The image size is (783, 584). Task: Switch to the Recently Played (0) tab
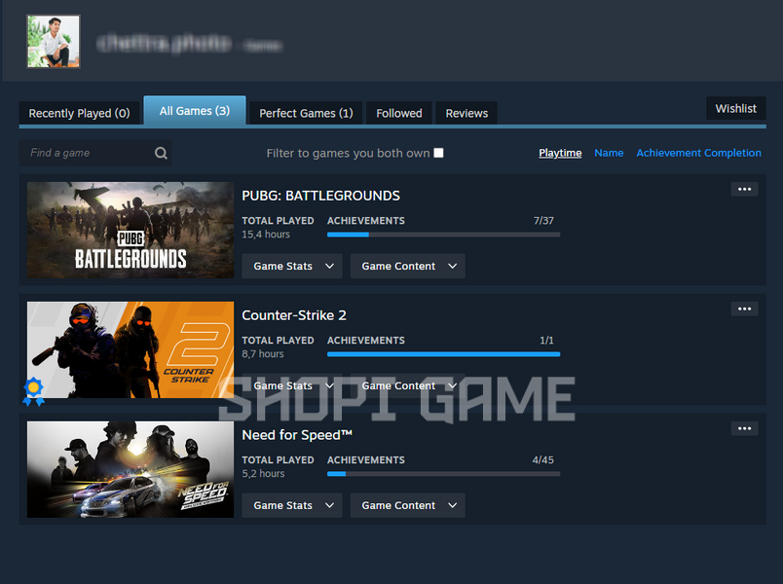[80, 113]
